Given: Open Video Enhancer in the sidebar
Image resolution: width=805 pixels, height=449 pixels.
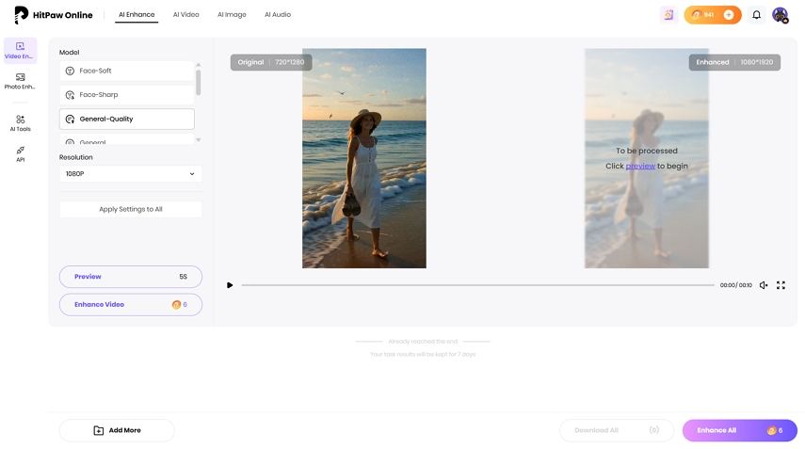Looking at the screenshot, I should [x=20, y=50].
